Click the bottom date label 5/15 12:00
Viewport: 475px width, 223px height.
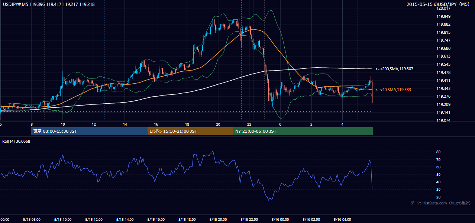94,219
